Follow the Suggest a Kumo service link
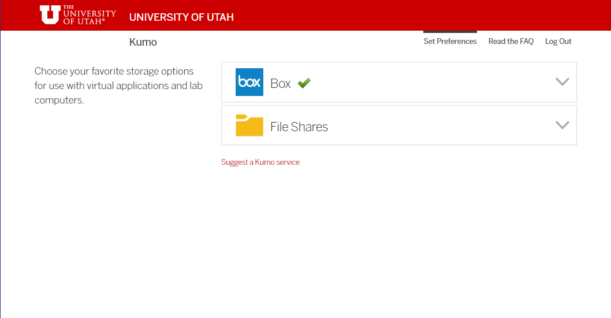The width and height of the screenshot is (611, 318). [260, 162]
